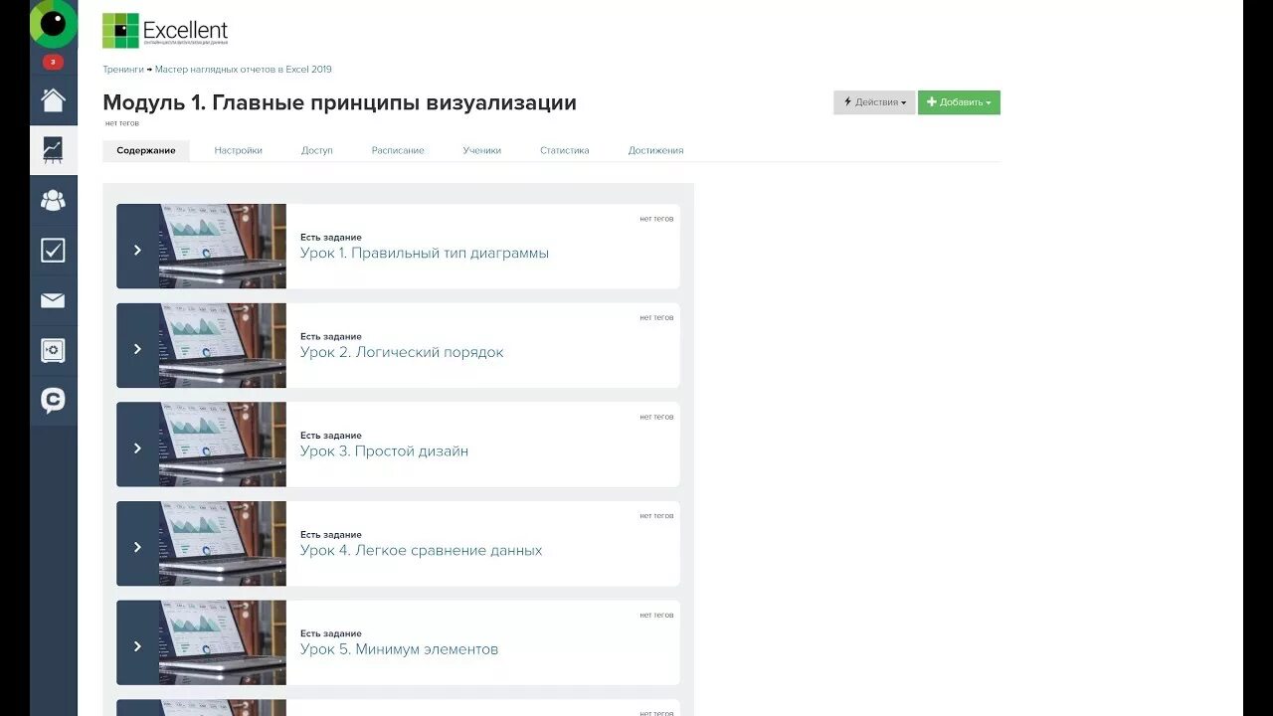Open Урок 2. Логический порядок

pos(402,352)
